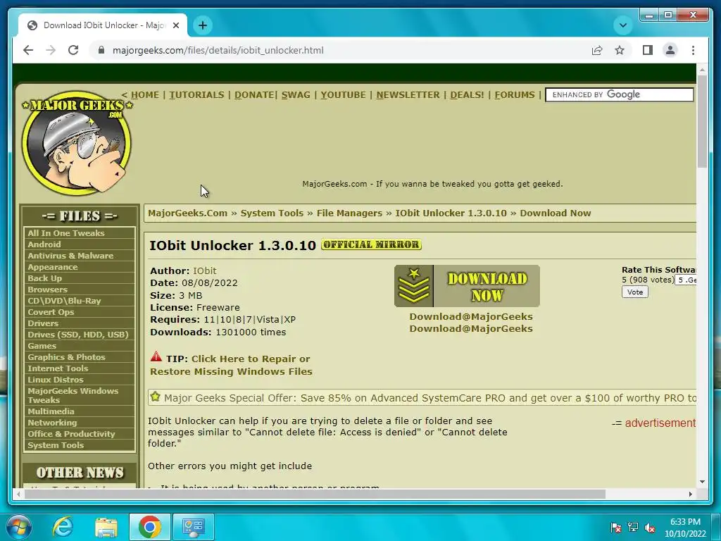This screenshot has width=721, height=541.
Task: Open Windows Explorer from taskbar
Action: click(106, 527)
